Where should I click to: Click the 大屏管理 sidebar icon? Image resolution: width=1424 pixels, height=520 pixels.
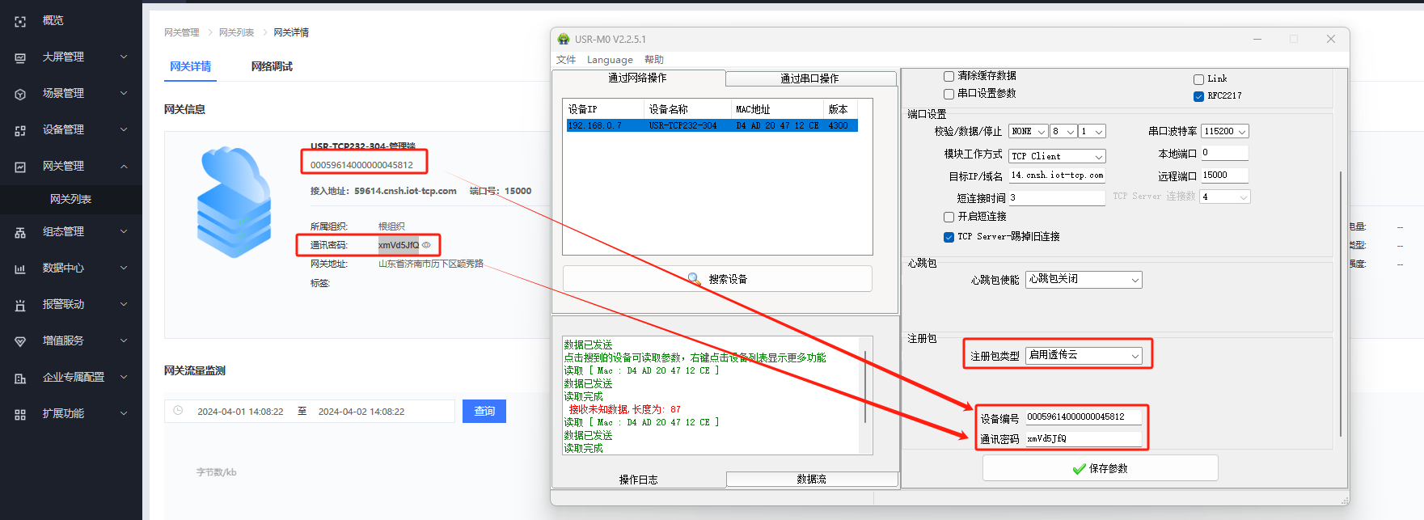pos(20,57)
